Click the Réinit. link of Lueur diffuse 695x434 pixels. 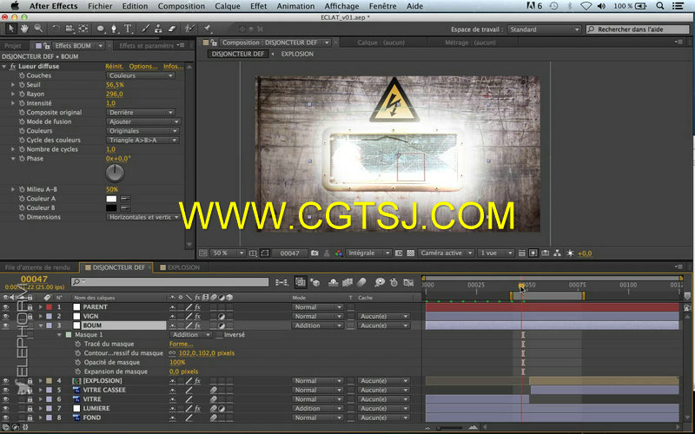tap(115, 66)
